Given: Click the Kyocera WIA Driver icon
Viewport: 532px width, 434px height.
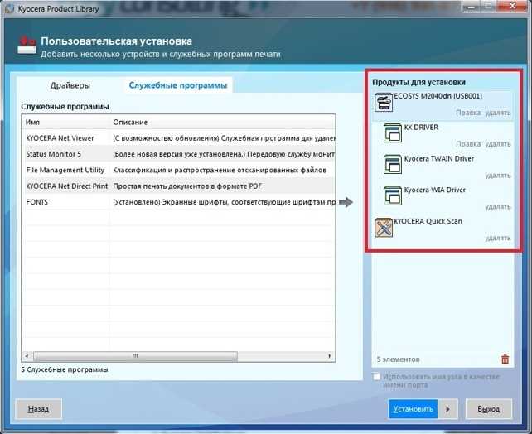Looking at the screenshot, I should [x=393, y=195].
